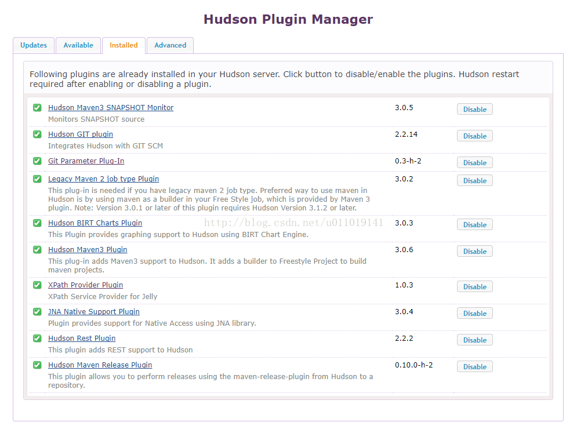Open the Hudson GIT plugin link

click(x=81, y=134)
